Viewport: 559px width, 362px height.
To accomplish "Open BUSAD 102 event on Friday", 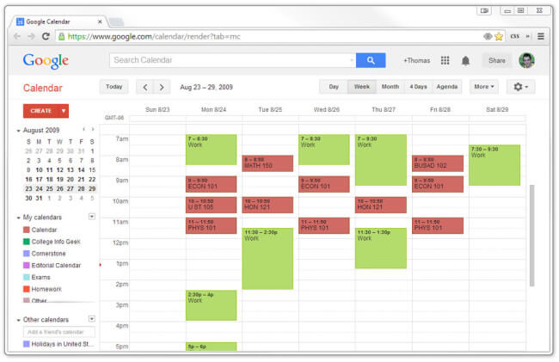I will 438,163.
